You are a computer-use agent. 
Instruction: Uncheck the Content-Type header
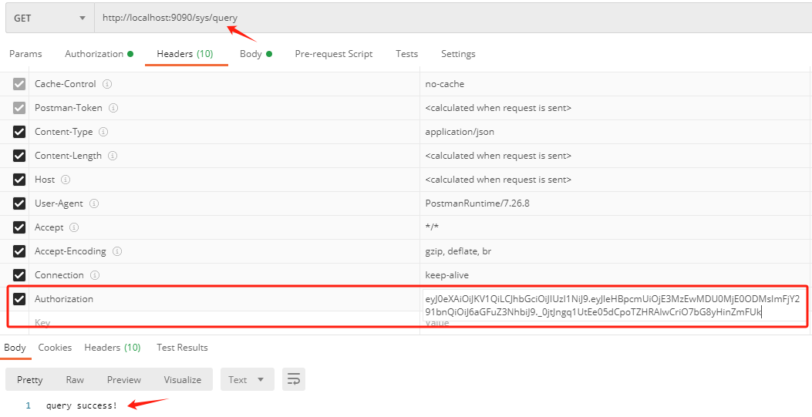click(x=19, y=131)
